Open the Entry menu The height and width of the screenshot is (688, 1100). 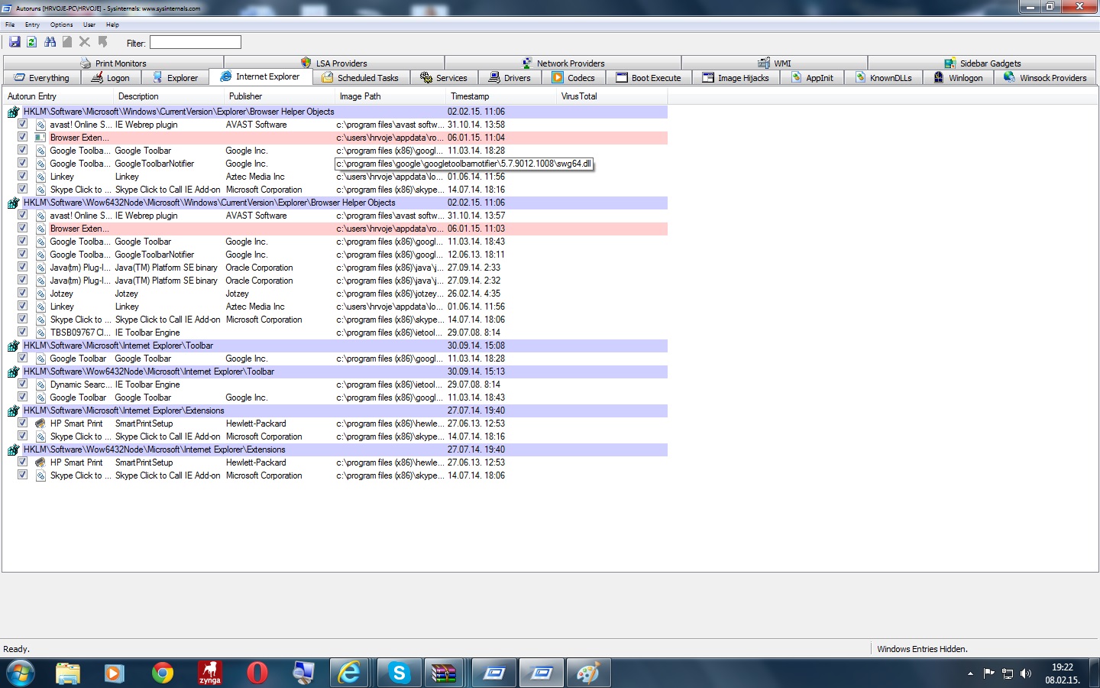[32, 24]
